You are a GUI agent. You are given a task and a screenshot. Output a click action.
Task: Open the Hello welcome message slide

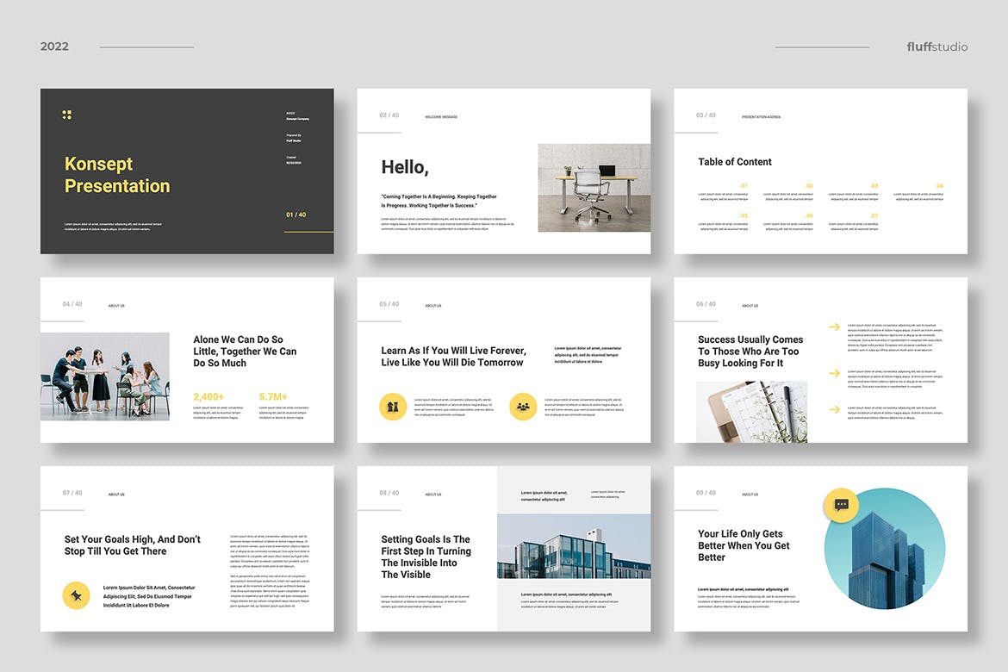coord(504,171)
